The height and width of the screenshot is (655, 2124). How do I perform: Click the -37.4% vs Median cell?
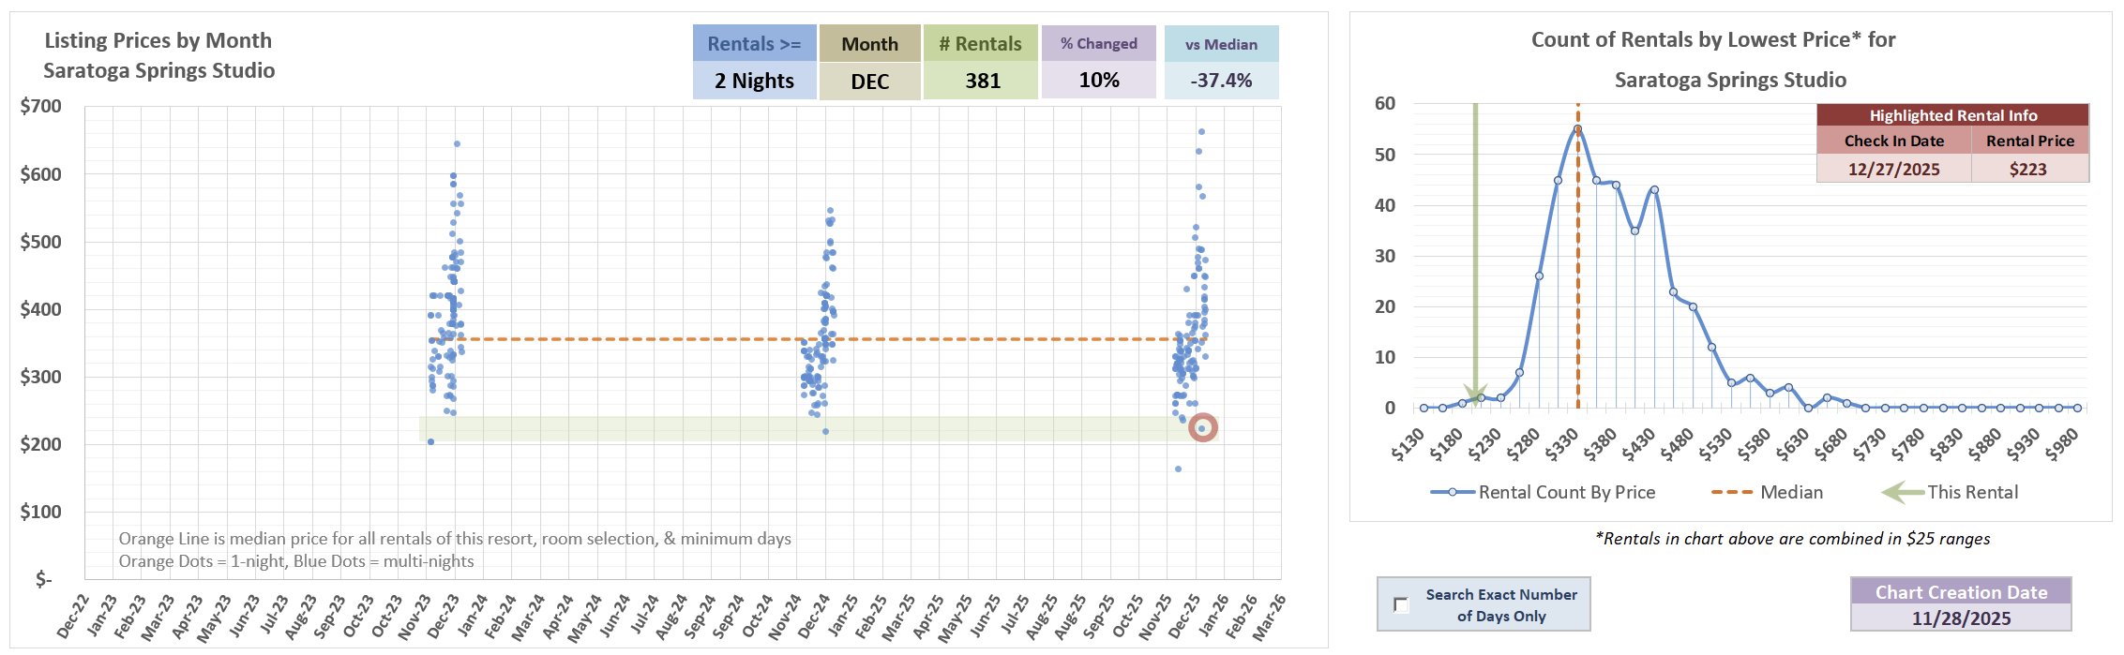coord(1221,81)
